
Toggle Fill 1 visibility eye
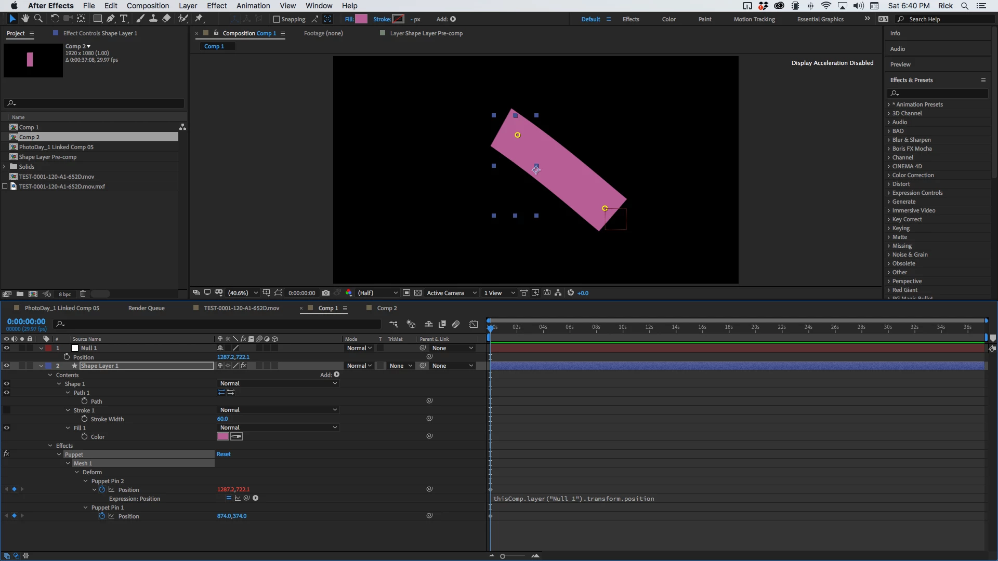pos(7,428)
